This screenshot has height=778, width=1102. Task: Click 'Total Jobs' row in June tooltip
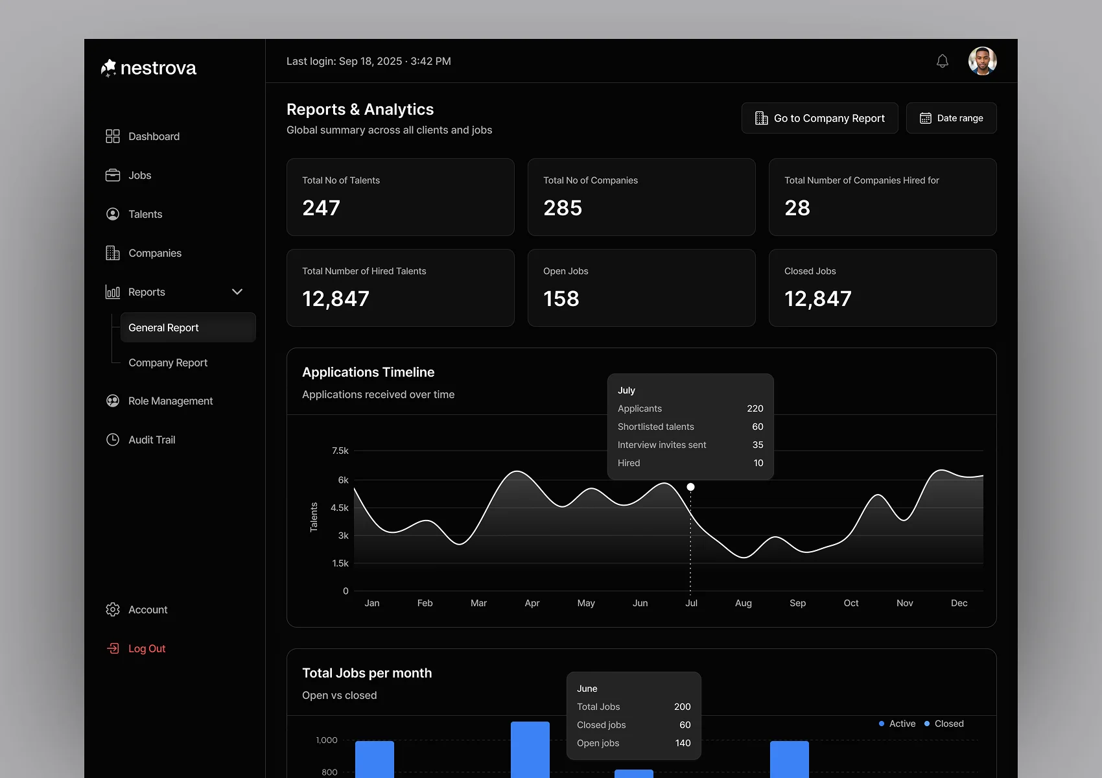point(634,707)
